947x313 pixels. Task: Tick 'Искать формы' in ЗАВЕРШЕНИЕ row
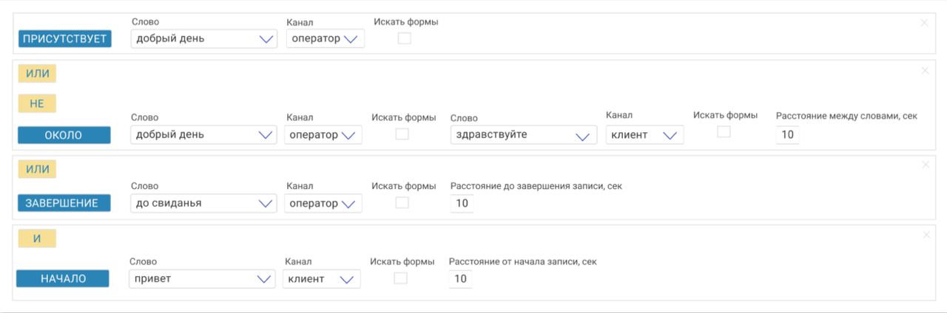pos(402,202)
